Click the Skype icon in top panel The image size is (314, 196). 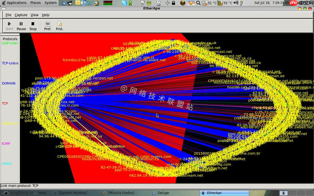click(x=124, y=3)
